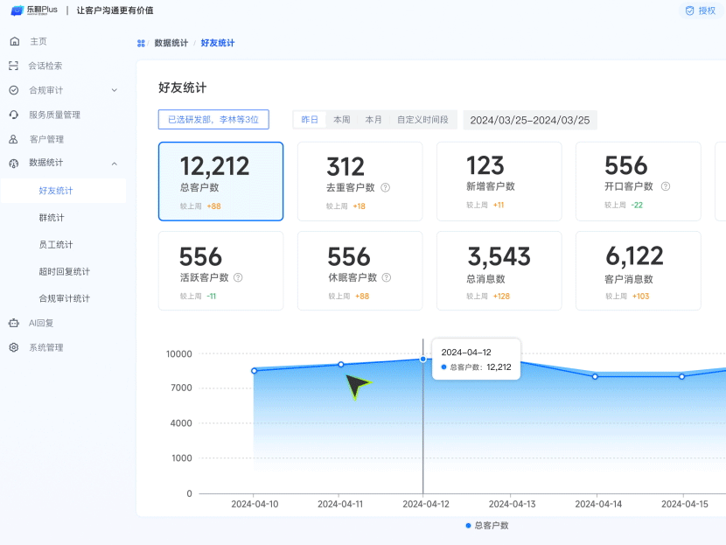Select the 本周 time tab
Image resolution: width=726 pixels, height=545 pixels.
pos(342,120)
